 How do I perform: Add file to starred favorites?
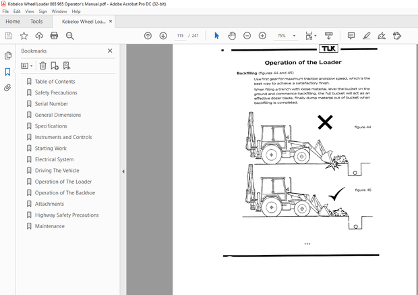tap(24, 36)
